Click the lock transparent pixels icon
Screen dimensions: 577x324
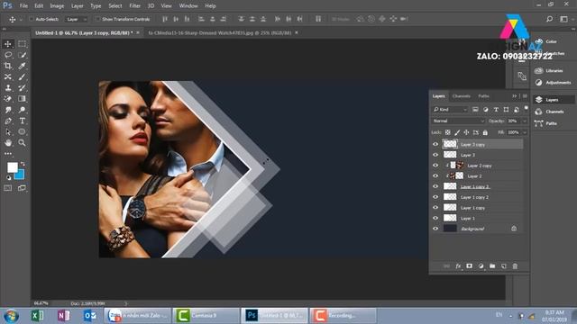(447, 132)
